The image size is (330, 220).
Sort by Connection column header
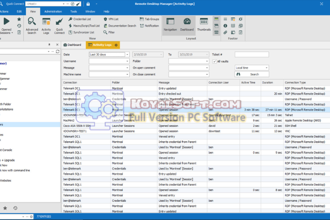point(86,82)
